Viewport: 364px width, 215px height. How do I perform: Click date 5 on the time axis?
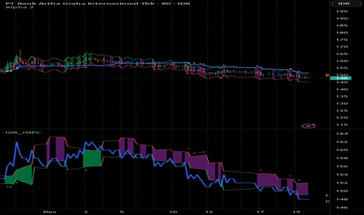coord(122,211)
